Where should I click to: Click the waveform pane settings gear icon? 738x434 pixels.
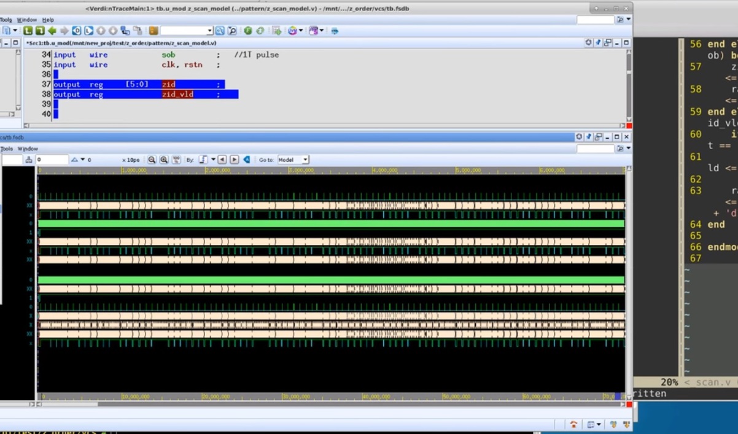point(579,137)
